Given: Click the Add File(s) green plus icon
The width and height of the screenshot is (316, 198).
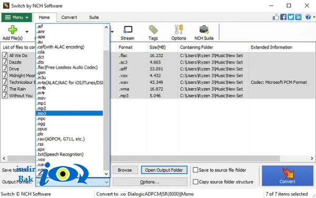Looking at the screenshot, I should (x=13, y=30).
